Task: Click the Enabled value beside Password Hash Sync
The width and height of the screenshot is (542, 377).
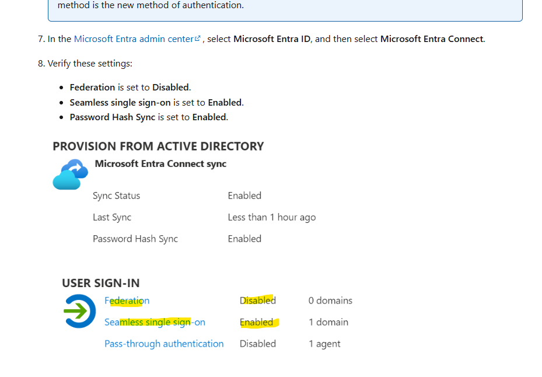Action: click(x=244, y=239)
